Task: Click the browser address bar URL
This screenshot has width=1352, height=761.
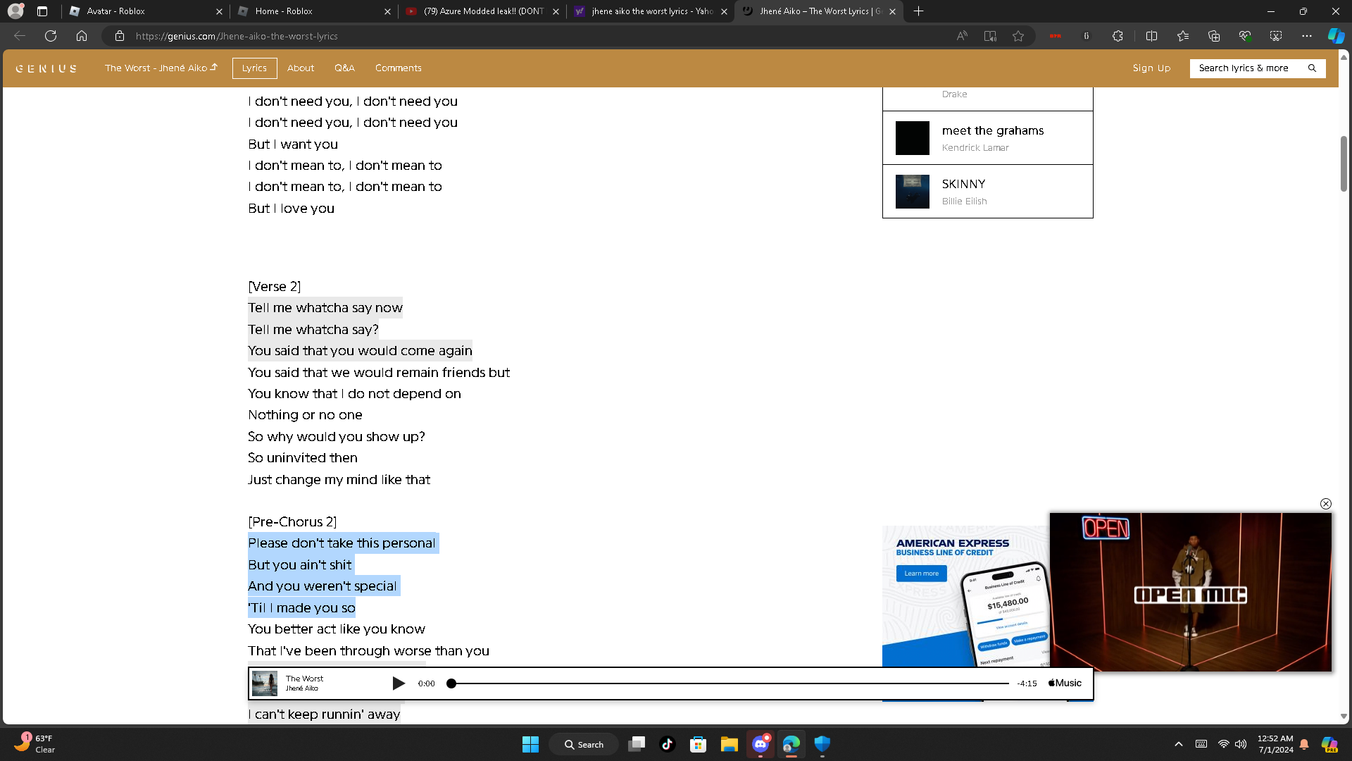Action: (237, 36)
